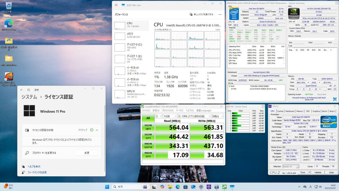Switch to the Mainboard tab in CPU-Z
Viewport: 339px width, 191px height.
tap(290, 111)
